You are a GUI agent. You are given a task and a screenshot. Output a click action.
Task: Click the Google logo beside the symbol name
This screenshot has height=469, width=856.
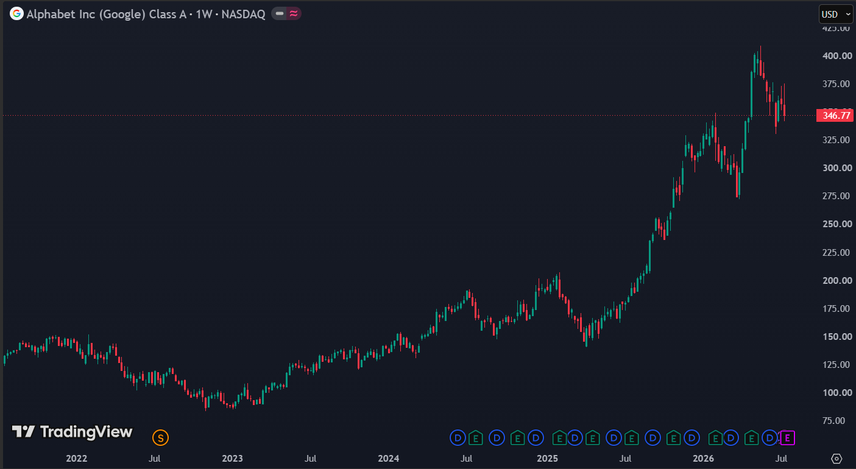tap(16, 13)
